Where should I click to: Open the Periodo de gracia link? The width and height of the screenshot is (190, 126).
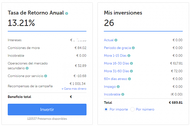117,48
